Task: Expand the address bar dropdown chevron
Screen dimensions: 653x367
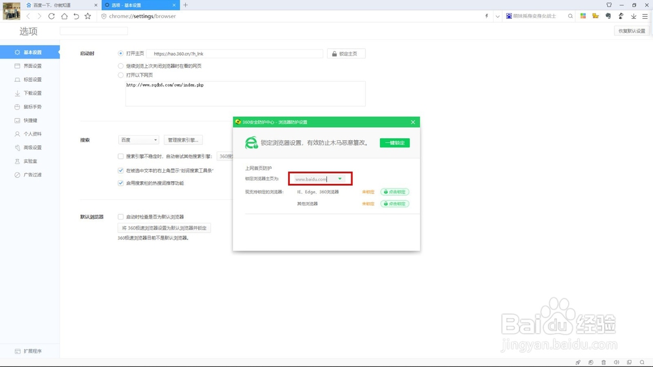Action: [497, 16]
